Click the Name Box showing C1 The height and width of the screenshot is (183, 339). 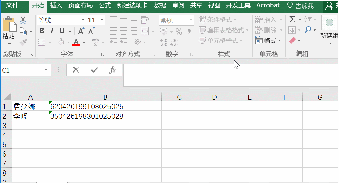(x=26, y=70)
